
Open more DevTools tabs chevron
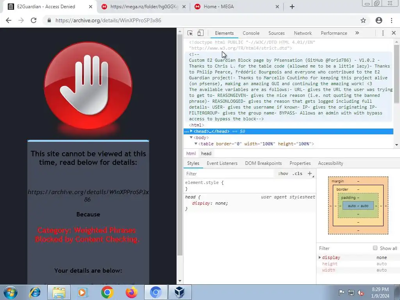tap(357, 33)
